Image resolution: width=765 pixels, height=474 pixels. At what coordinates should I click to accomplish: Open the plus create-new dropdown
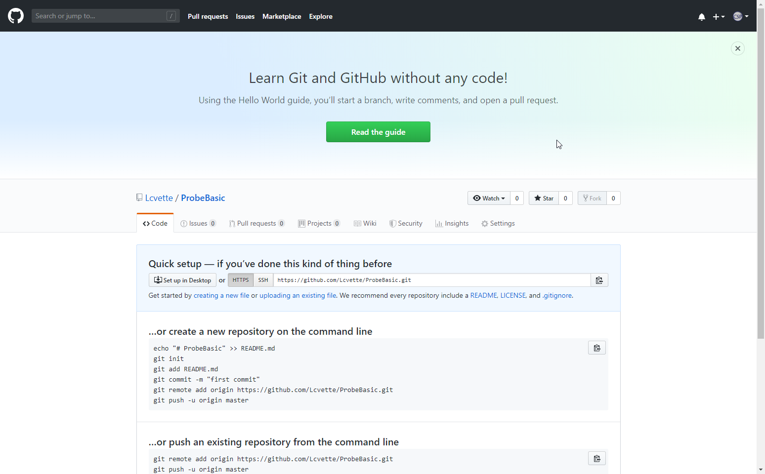click(x=719, y=17)
